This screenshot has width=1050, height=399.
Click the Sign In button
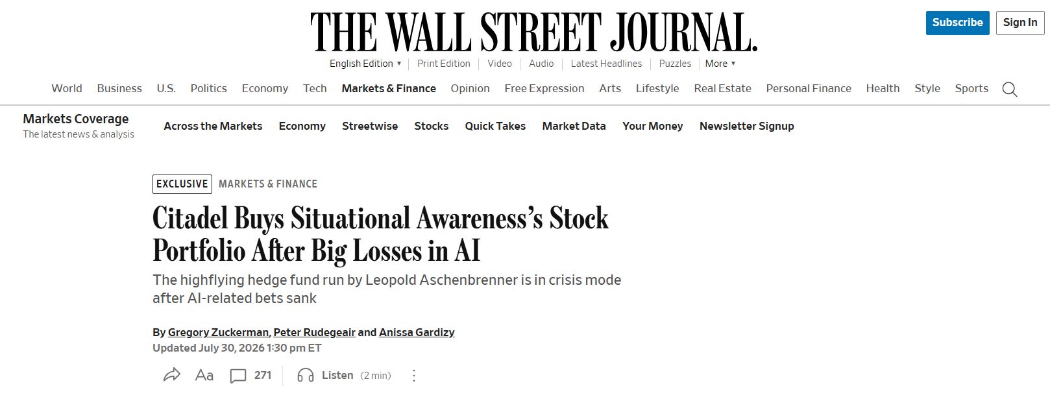pyautogui.click(x=1020, y=23)
